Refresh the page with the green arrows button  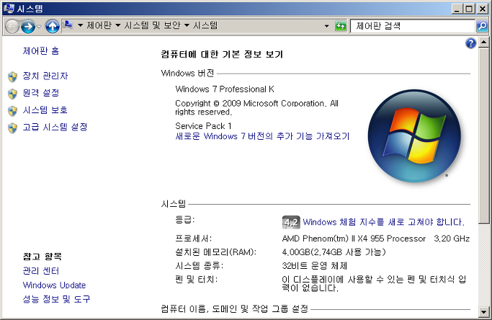[341, 26]
